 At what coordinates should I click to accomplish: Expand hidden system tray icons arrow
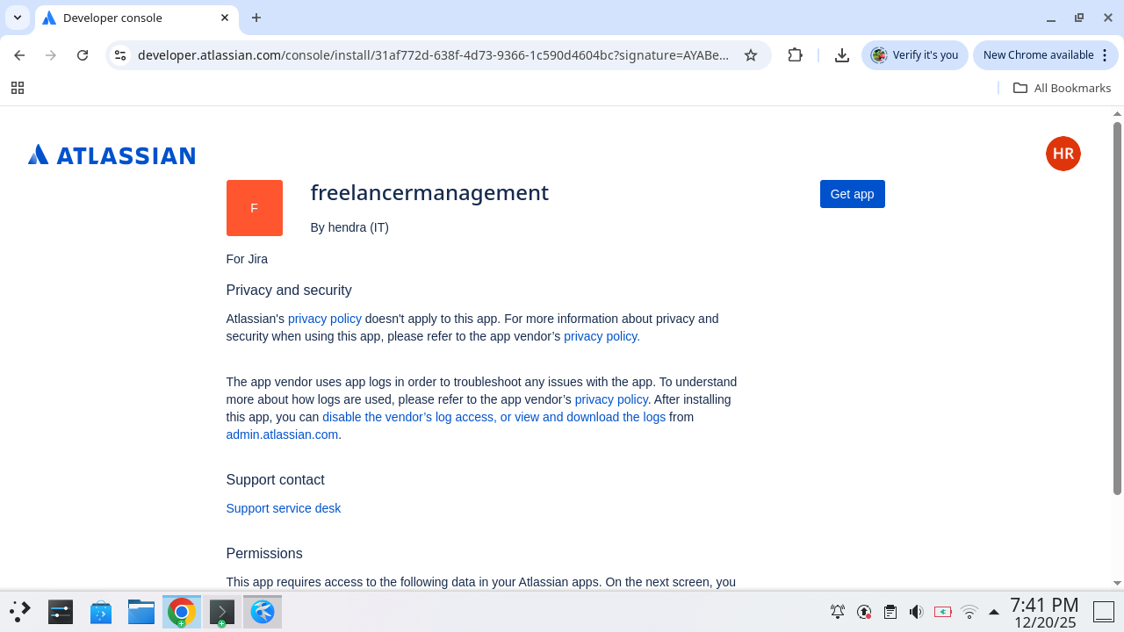point(994,612)
